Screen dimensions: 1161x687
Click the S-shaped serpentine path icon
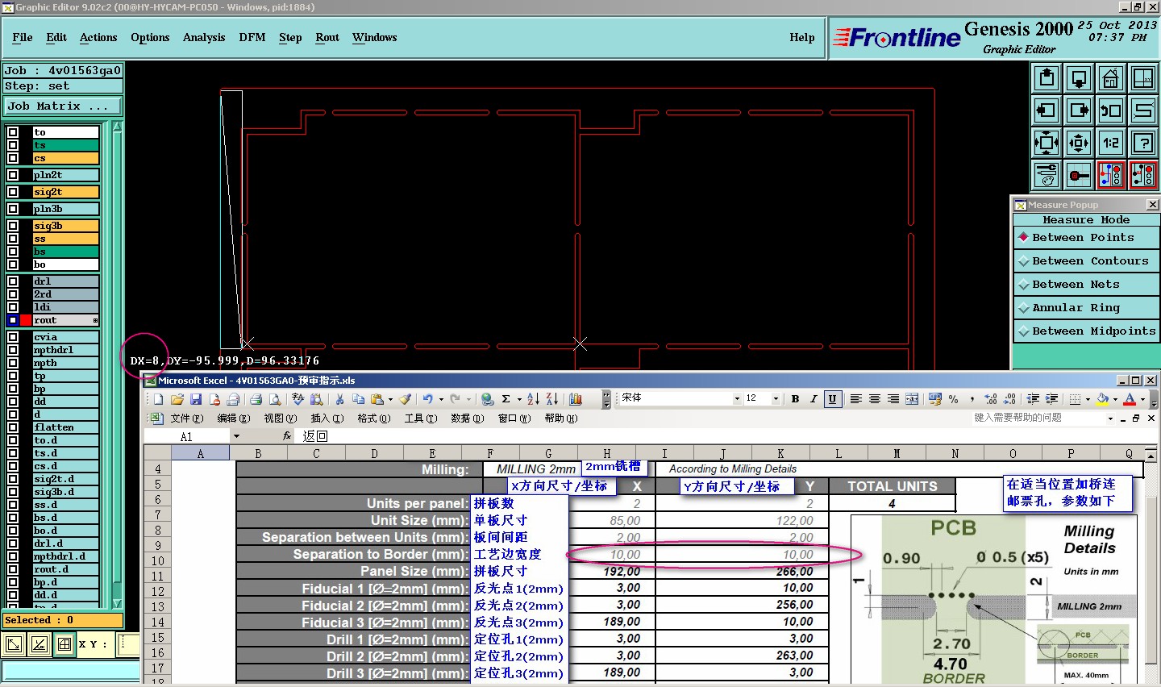(1143, 110)
